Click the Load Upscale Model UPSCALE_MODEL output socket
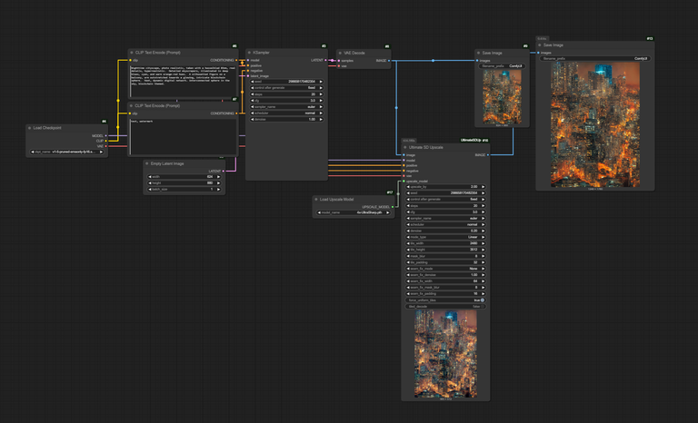This screenshot has width=698, height=423. [x=393, y=207]
